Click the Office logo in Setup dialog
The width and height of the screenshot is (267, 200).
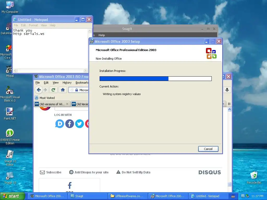coord(211,53)
